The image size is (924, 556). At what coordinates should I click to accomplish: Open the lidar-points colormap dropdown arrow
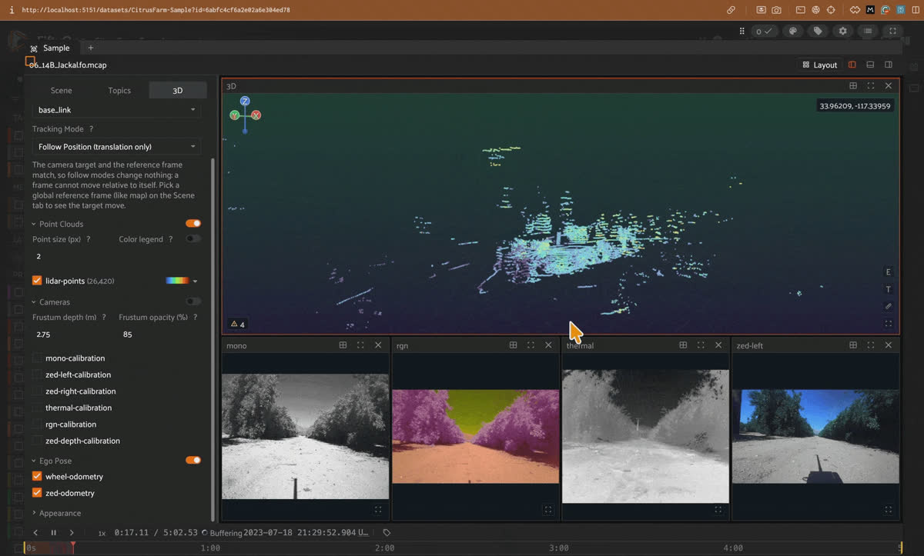(x=196, y=281)
